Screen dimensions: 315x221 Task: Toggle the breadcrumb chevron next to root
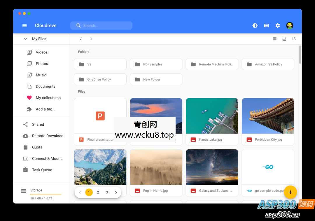click(x=91, y=38)
